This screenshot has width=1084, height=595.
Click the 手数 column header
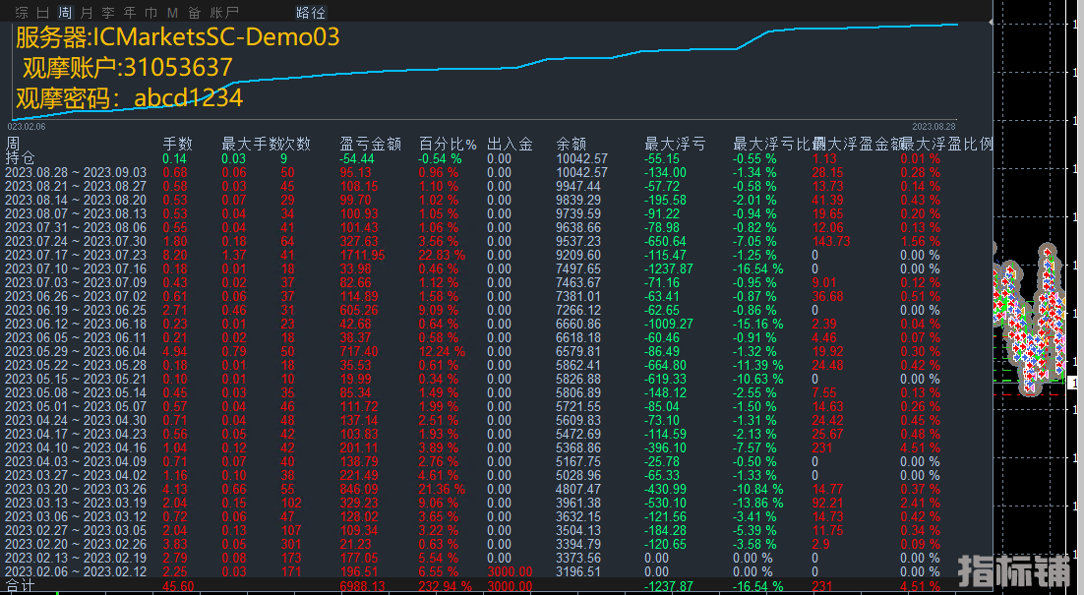click(178, 144)
